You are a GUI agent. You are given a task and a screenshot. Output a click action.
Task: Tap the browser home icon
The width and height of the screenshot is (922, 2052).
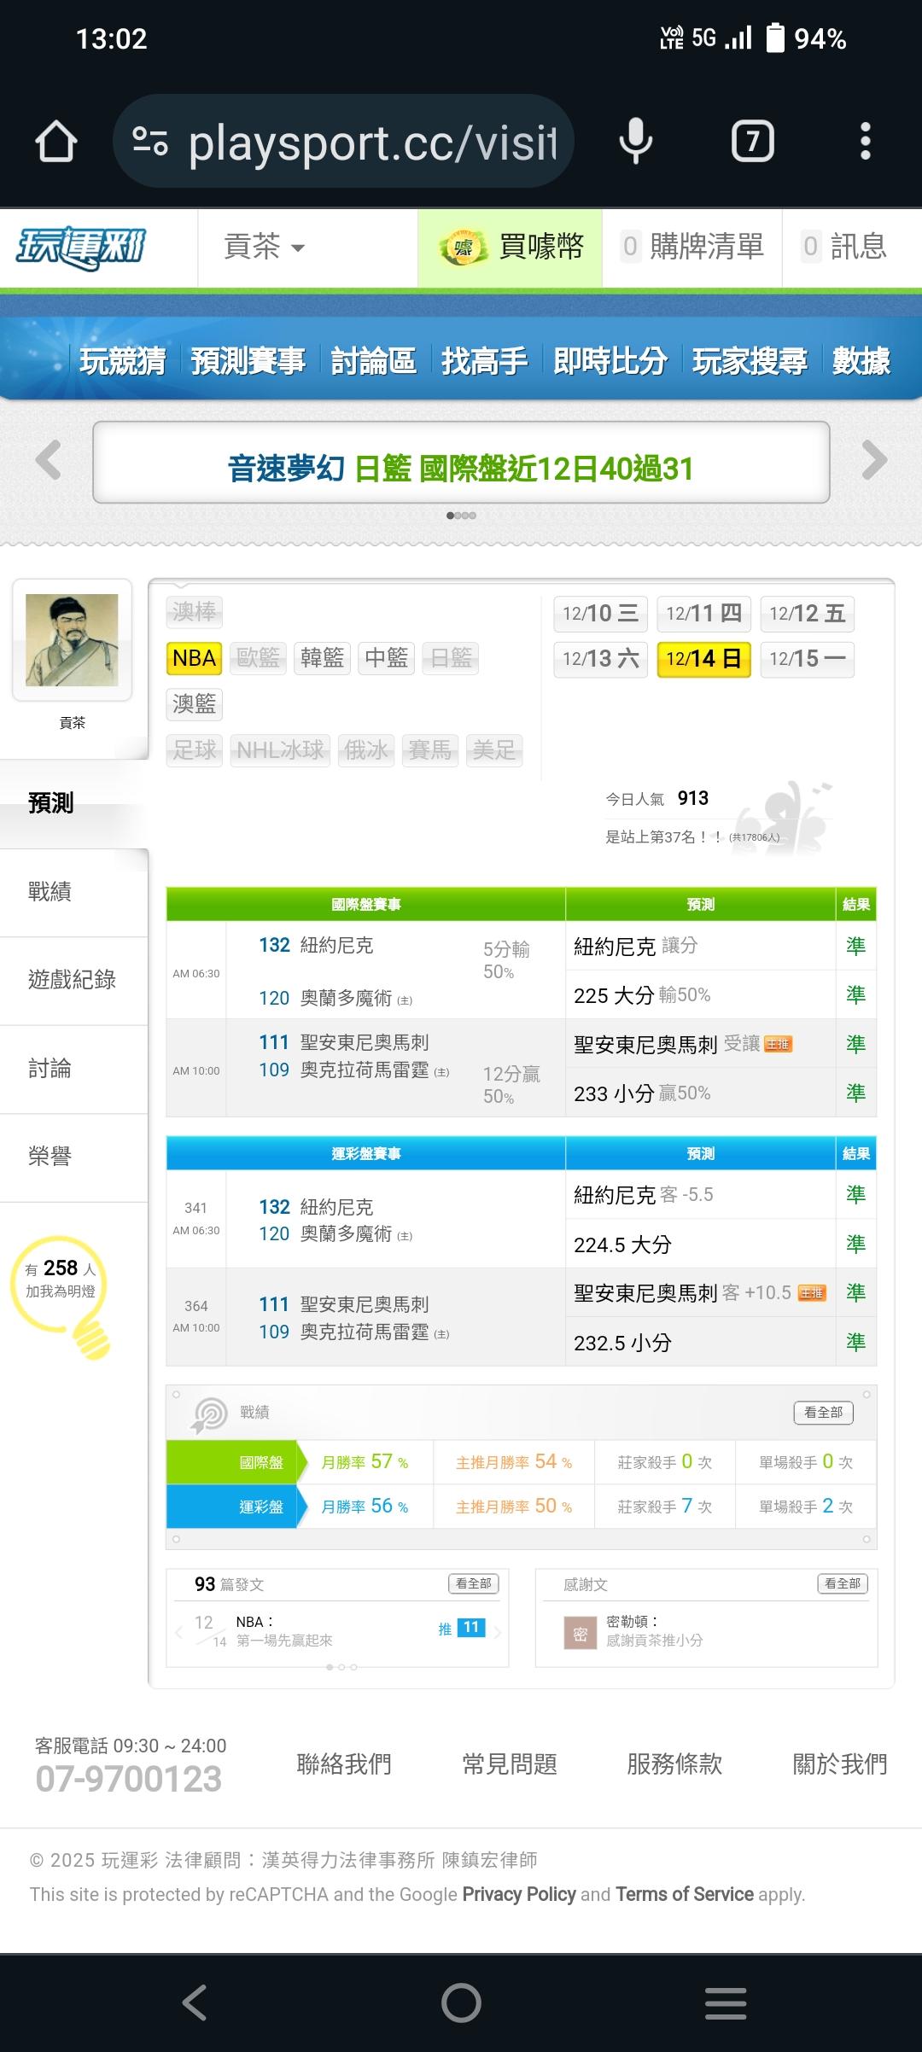pyautogui.click(x=56, y=142)
